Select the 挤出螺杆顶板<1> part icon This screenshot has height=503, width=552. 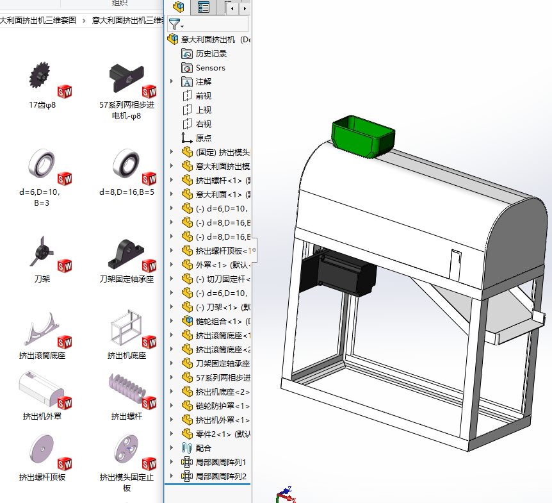point(187,251)
